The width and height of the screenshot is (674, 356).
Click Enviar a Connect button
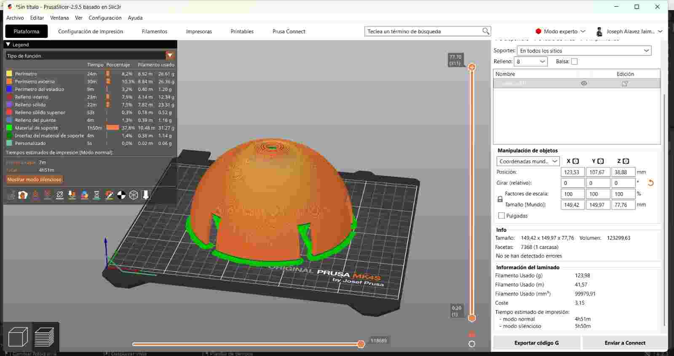coord(625,343)
